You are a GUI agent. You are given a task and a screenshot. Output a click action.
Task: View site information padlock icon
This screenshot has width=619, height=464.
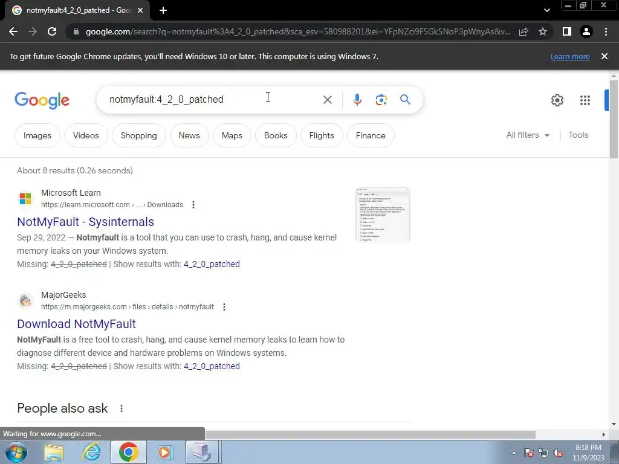point(76,31)
